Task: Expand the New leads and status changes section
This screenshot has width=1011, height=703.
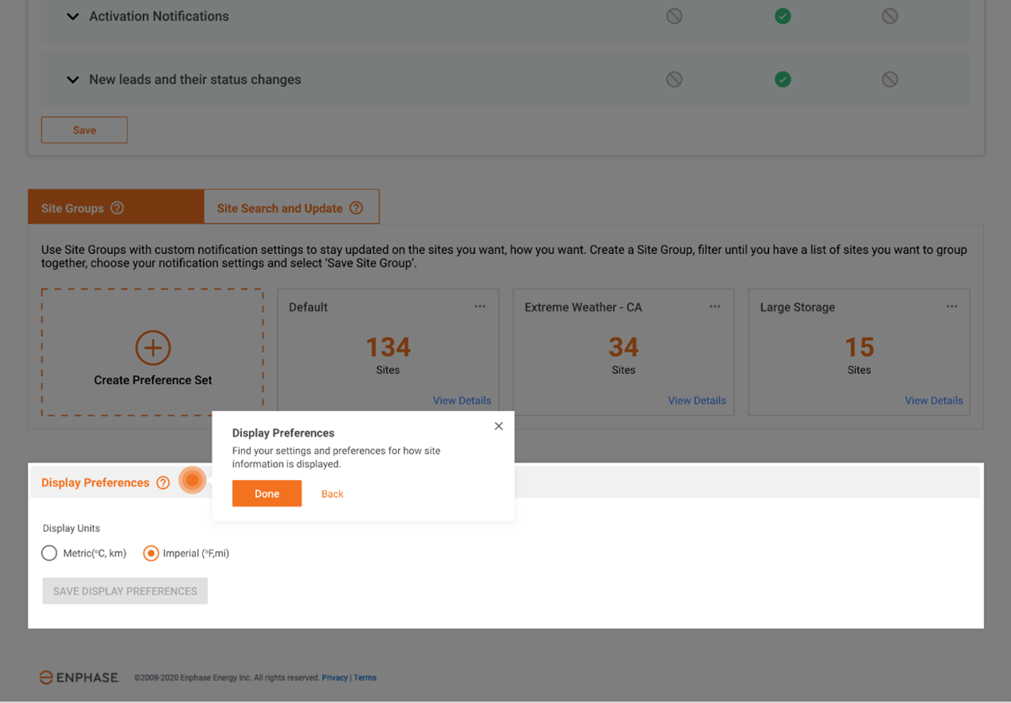Action: click(72, 79)
